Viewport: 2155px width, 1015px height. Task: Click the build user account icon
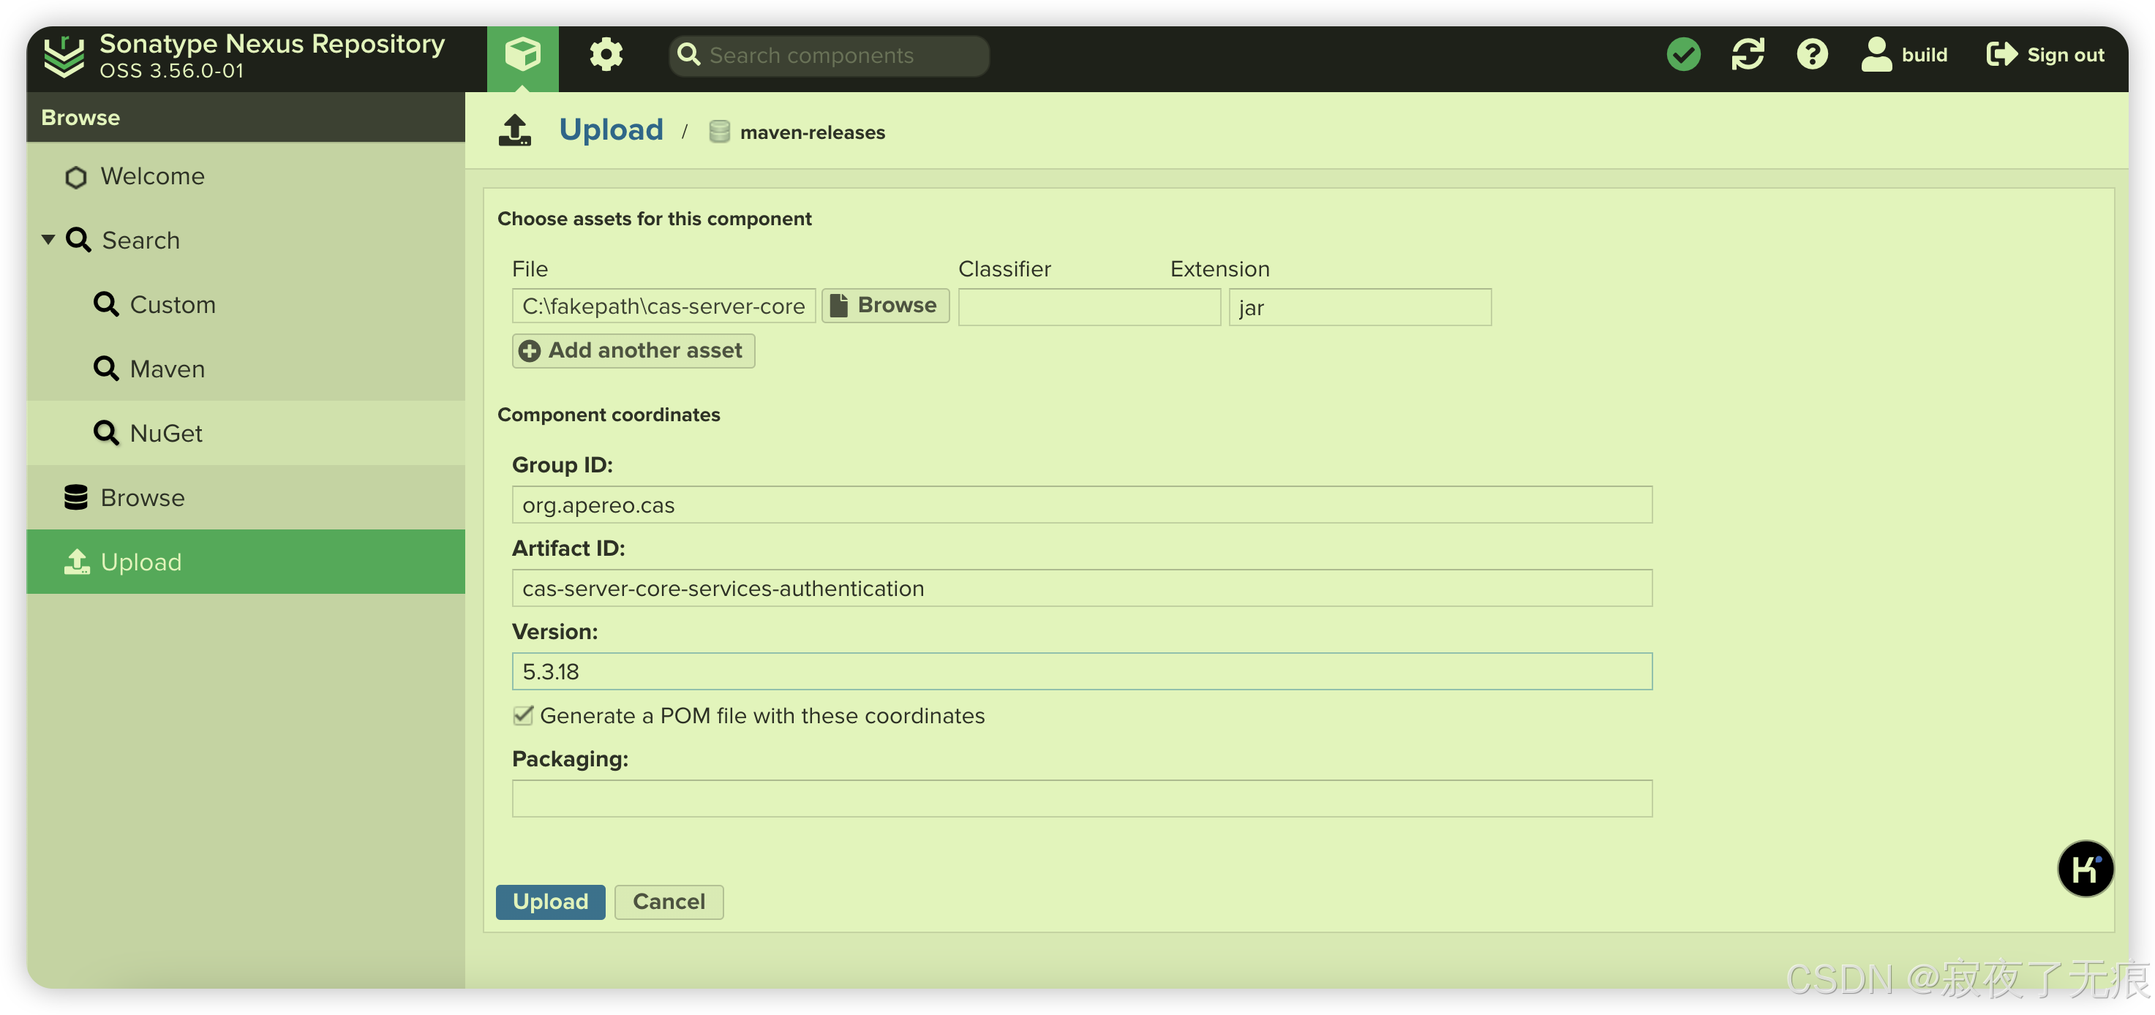(x=1876, y=55)
